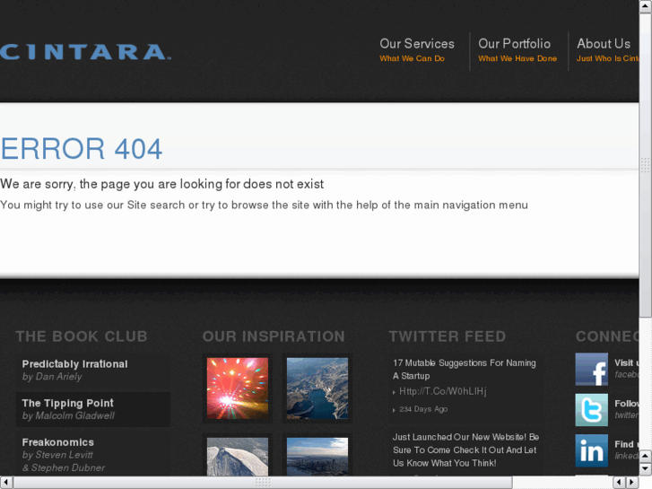Click the Twitter Feed heading
This screenshot has height=489, width=652.
[x=447, y=336]
